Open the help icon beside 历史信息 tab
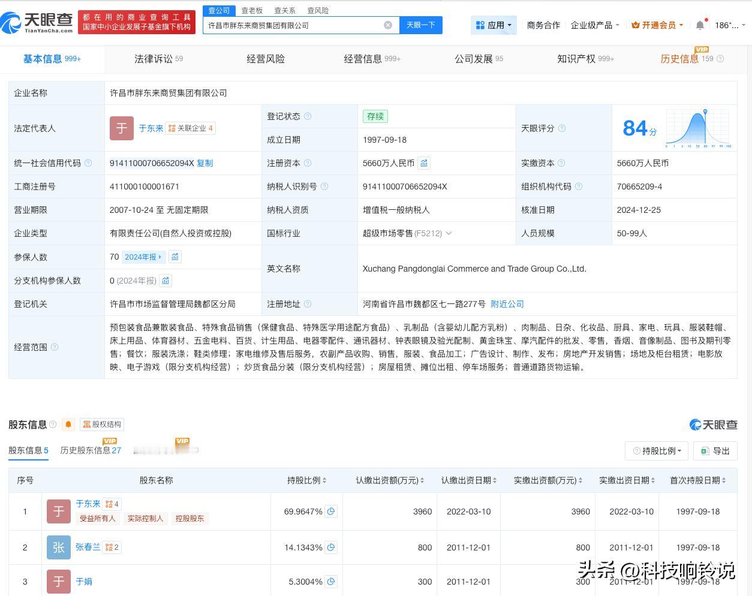Image resolution: width=752 pixels, height=596 pixels. (x=720, y=59)
